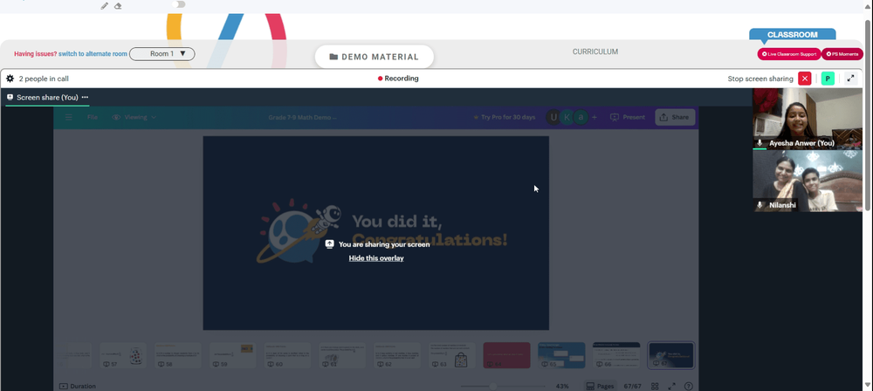
Task: Click the Canva Share button
Action: (675, 118)
